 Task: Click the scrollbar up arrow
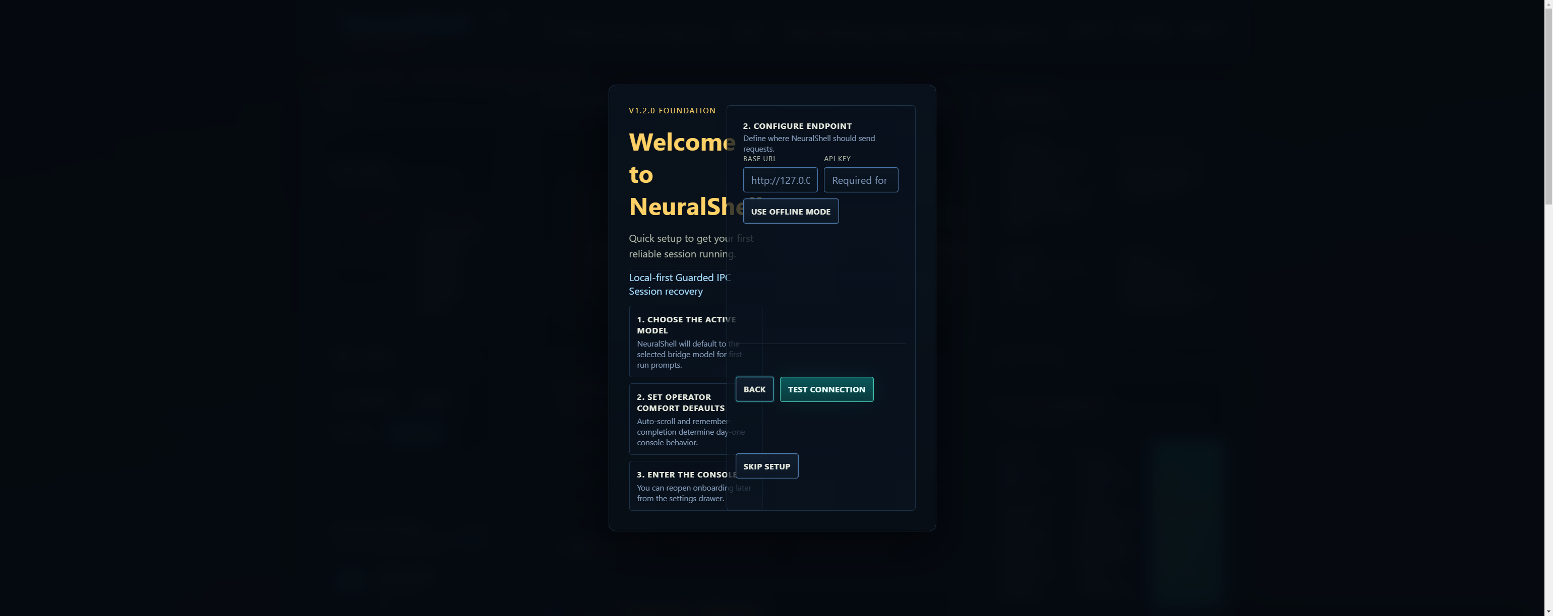pyautogui.click(x=1548, y=4)
